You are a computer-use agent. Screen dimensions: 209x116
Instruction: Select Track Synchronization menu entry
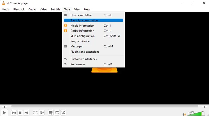pos(93,20)
